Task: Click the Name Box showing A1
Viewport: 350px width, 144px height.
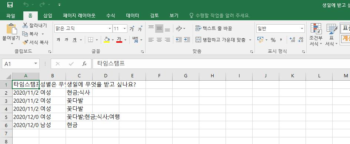Action: coord(20,64)
